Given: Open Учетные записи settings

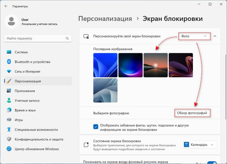Looking at the screenshot, I should click(38, 100).
